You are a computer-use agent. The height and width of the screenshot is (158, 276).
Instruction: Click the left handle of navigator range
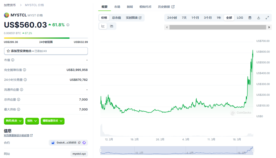point(101,150)
